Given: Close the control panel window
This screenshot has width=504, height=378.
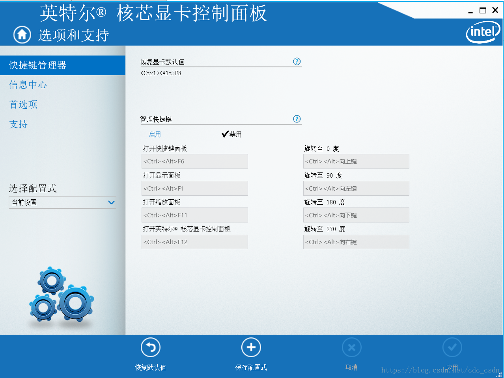Looking at the screenshot, I should point(495,10).
